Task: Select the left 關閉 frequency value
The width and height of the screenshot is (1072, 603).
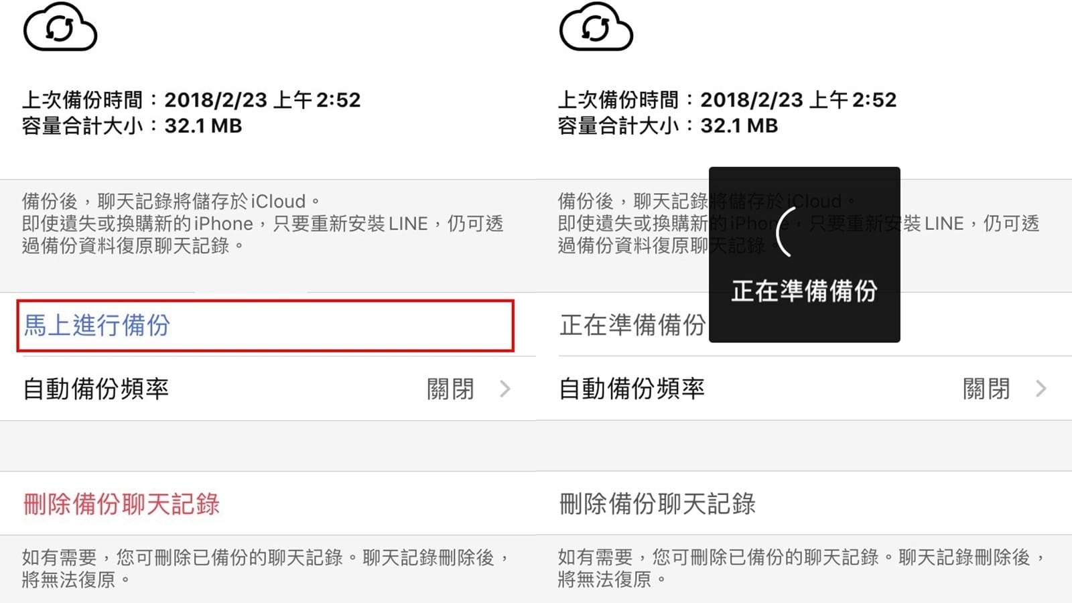Action: click(x=450, y=389)
